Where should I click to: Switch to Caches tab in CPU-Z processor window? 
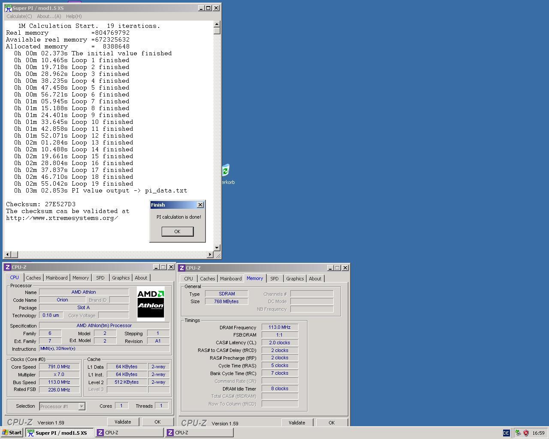pyautogui.click(x=33, y=278)
